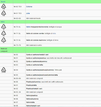This screenshot has height=107, width=101.
Task: Click the 61 TEX recycling symbol
Action: (3, 13)
